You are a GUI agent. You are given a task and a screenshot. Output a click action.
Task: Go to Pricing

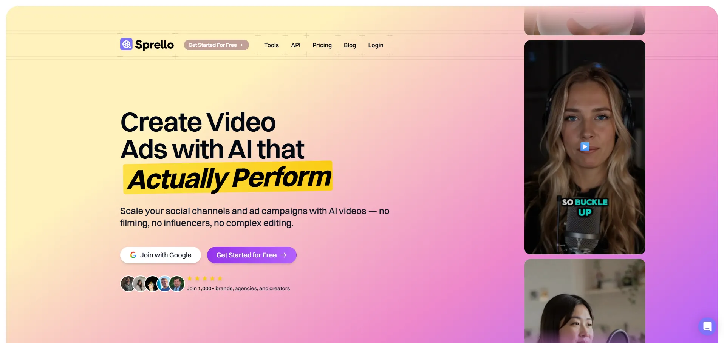tap(322, 45)
